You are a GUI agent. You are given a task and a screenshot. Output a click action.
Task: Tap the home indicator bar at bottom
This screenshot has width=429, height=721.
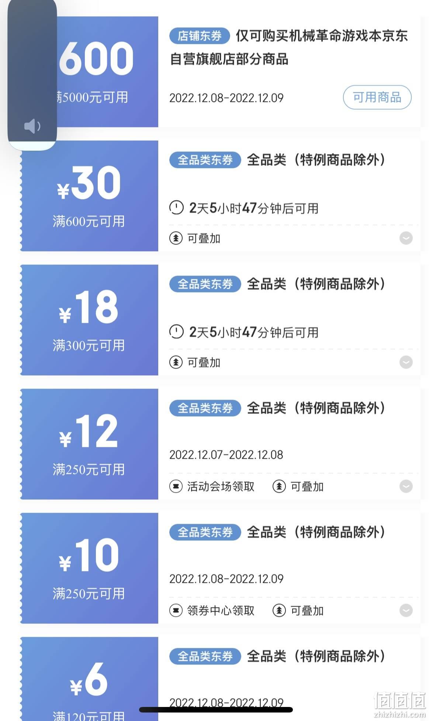pos(216,710)
